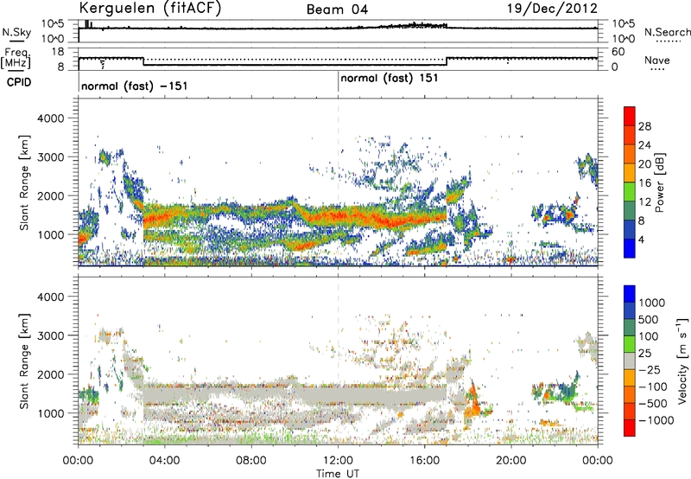Click the N.Sky axis label
This screenshot has width=691, height=479.
click(x=16, y=32)
